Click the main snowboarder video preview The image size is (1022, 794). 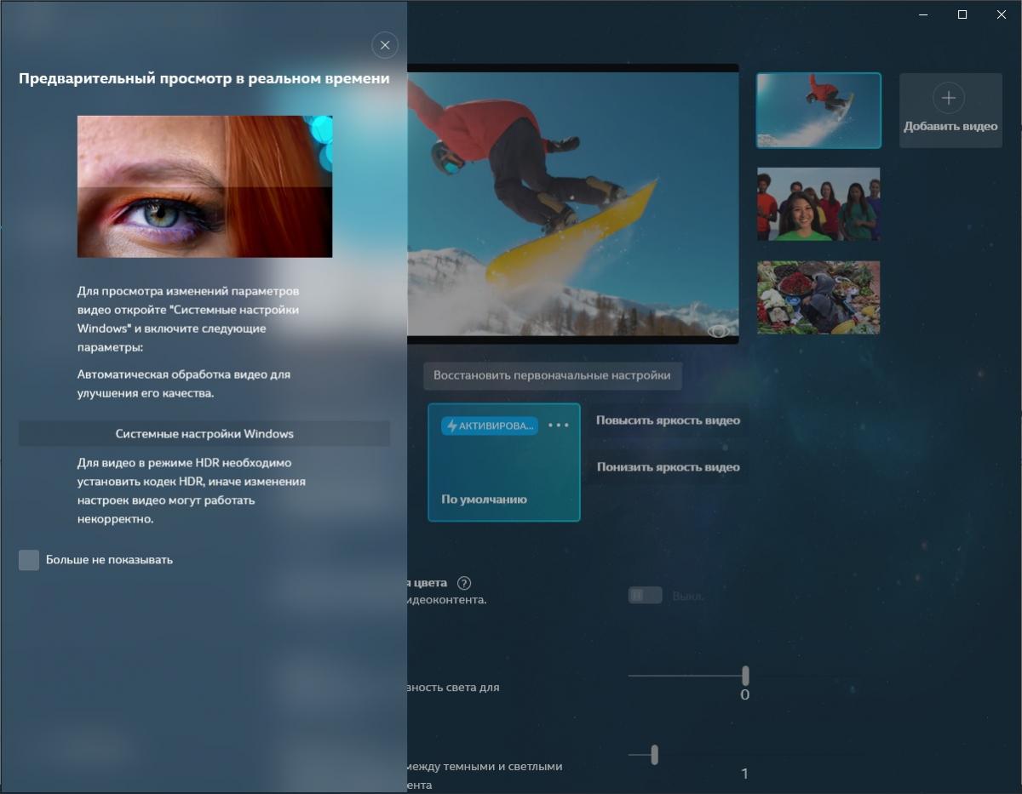pyautogui.click(x=572, y=204)
